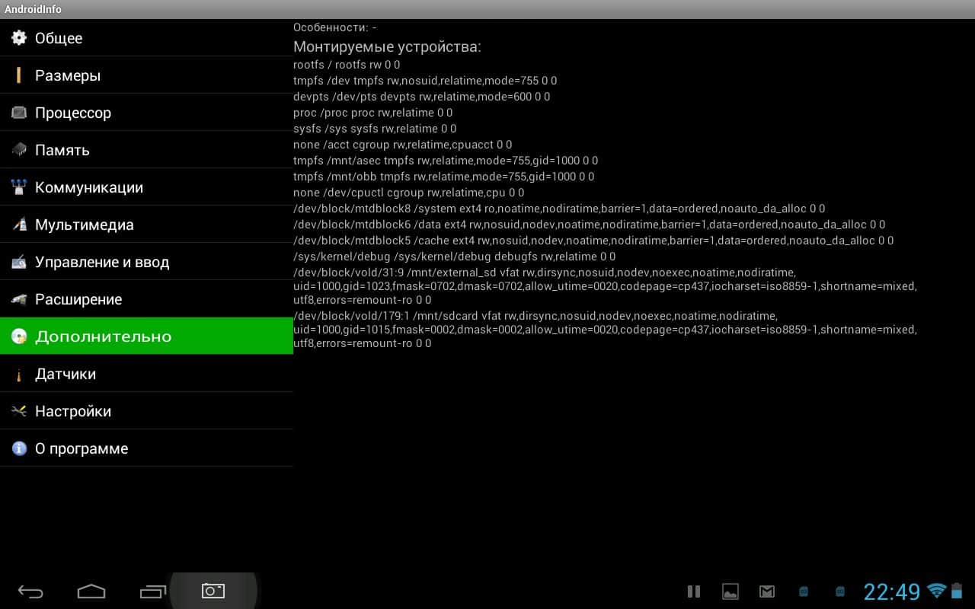Tap the picture notification icon
The height and width of the screenshot is (609, 975).
[x=730, y=591]
